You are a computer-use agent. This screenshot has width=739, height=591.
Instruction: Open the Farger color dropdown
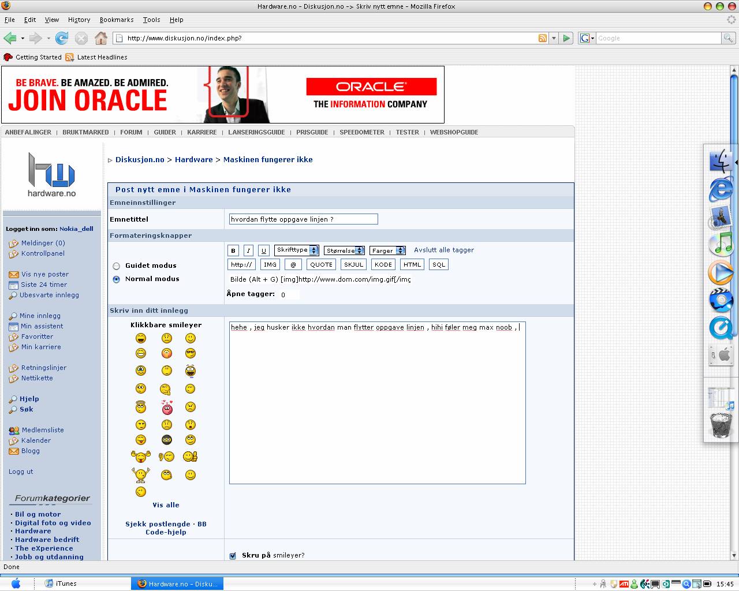388,250
